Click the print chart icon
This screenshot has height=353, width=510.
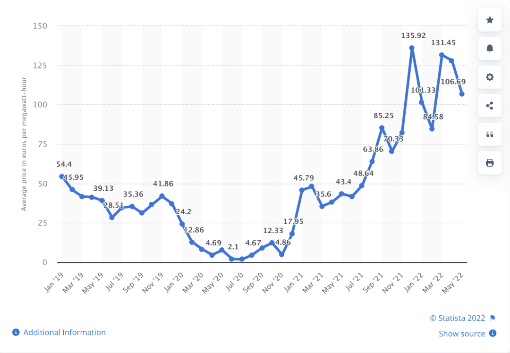[x=490, y=163]
